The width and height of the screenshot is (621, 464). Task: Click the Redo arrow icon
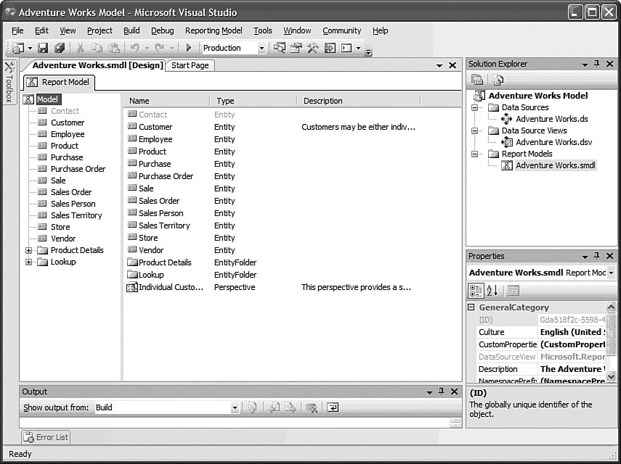point(159,48)
